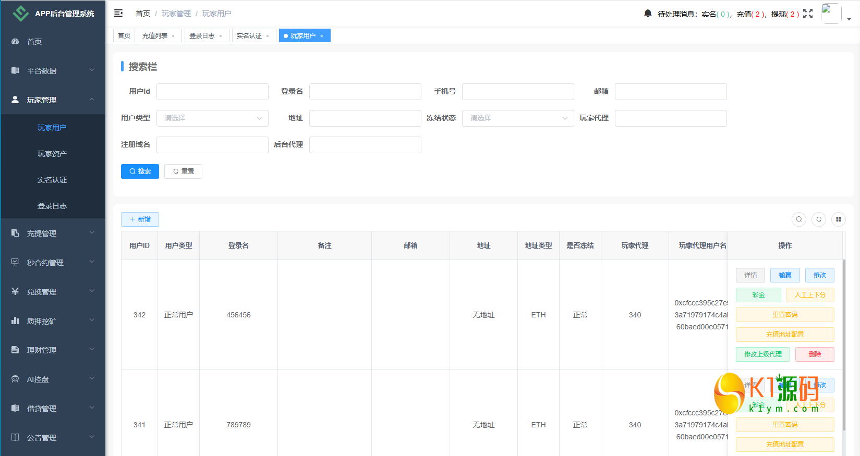Click the table refresh icon
Screen dimensions: 860x456
click(x=819, y=219)
